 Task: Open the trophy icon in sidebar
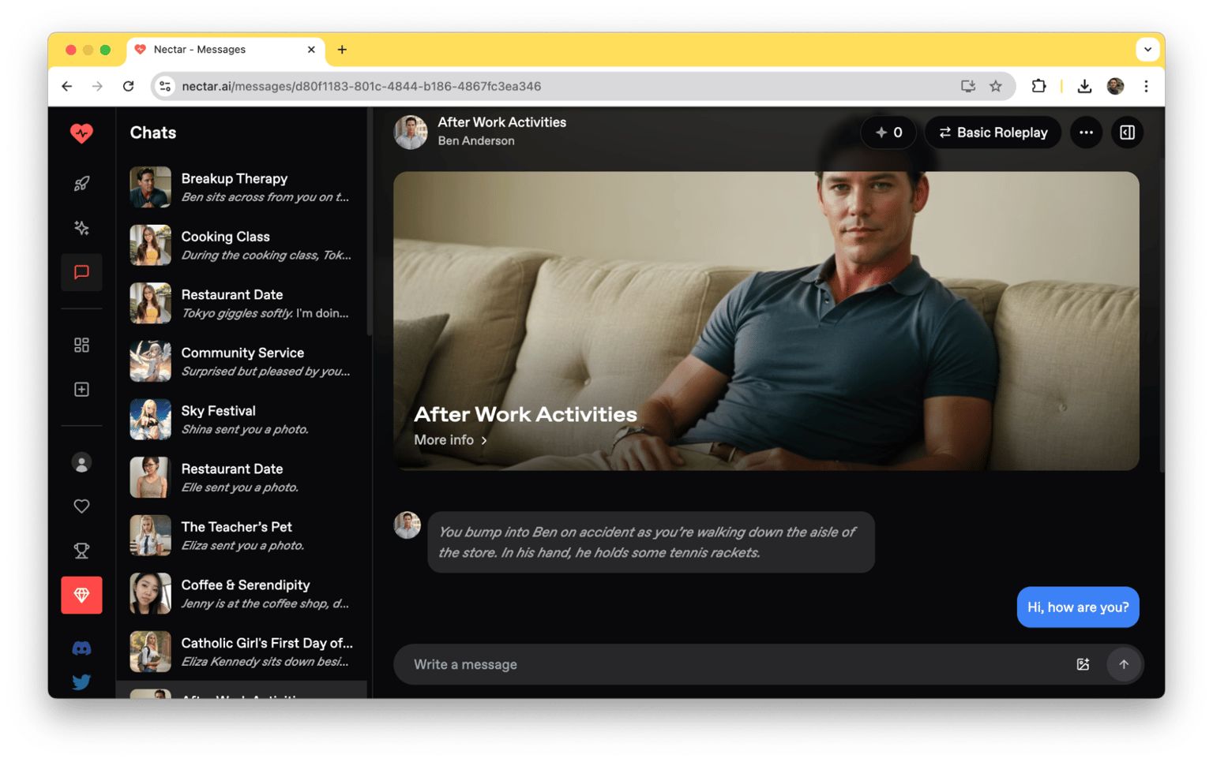pyautogui.click(x=81, y=551)
